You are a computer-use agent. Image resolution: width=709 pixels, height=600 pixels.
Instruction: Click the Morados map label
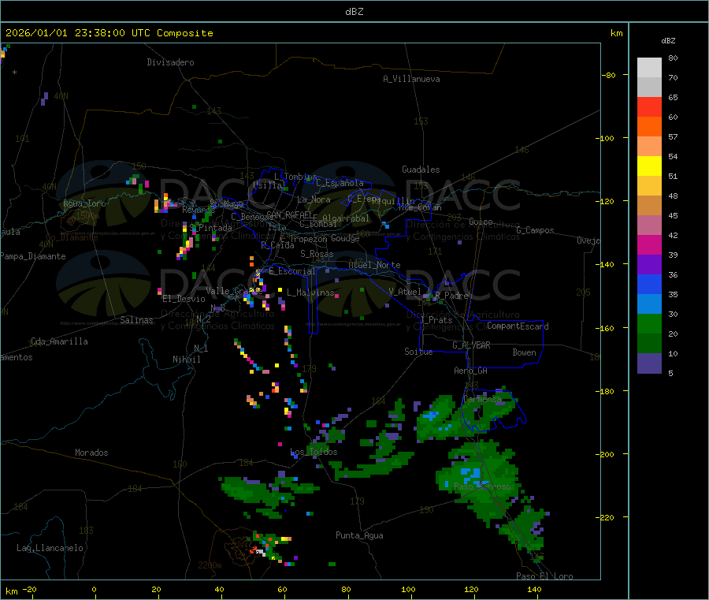[91, 453]
